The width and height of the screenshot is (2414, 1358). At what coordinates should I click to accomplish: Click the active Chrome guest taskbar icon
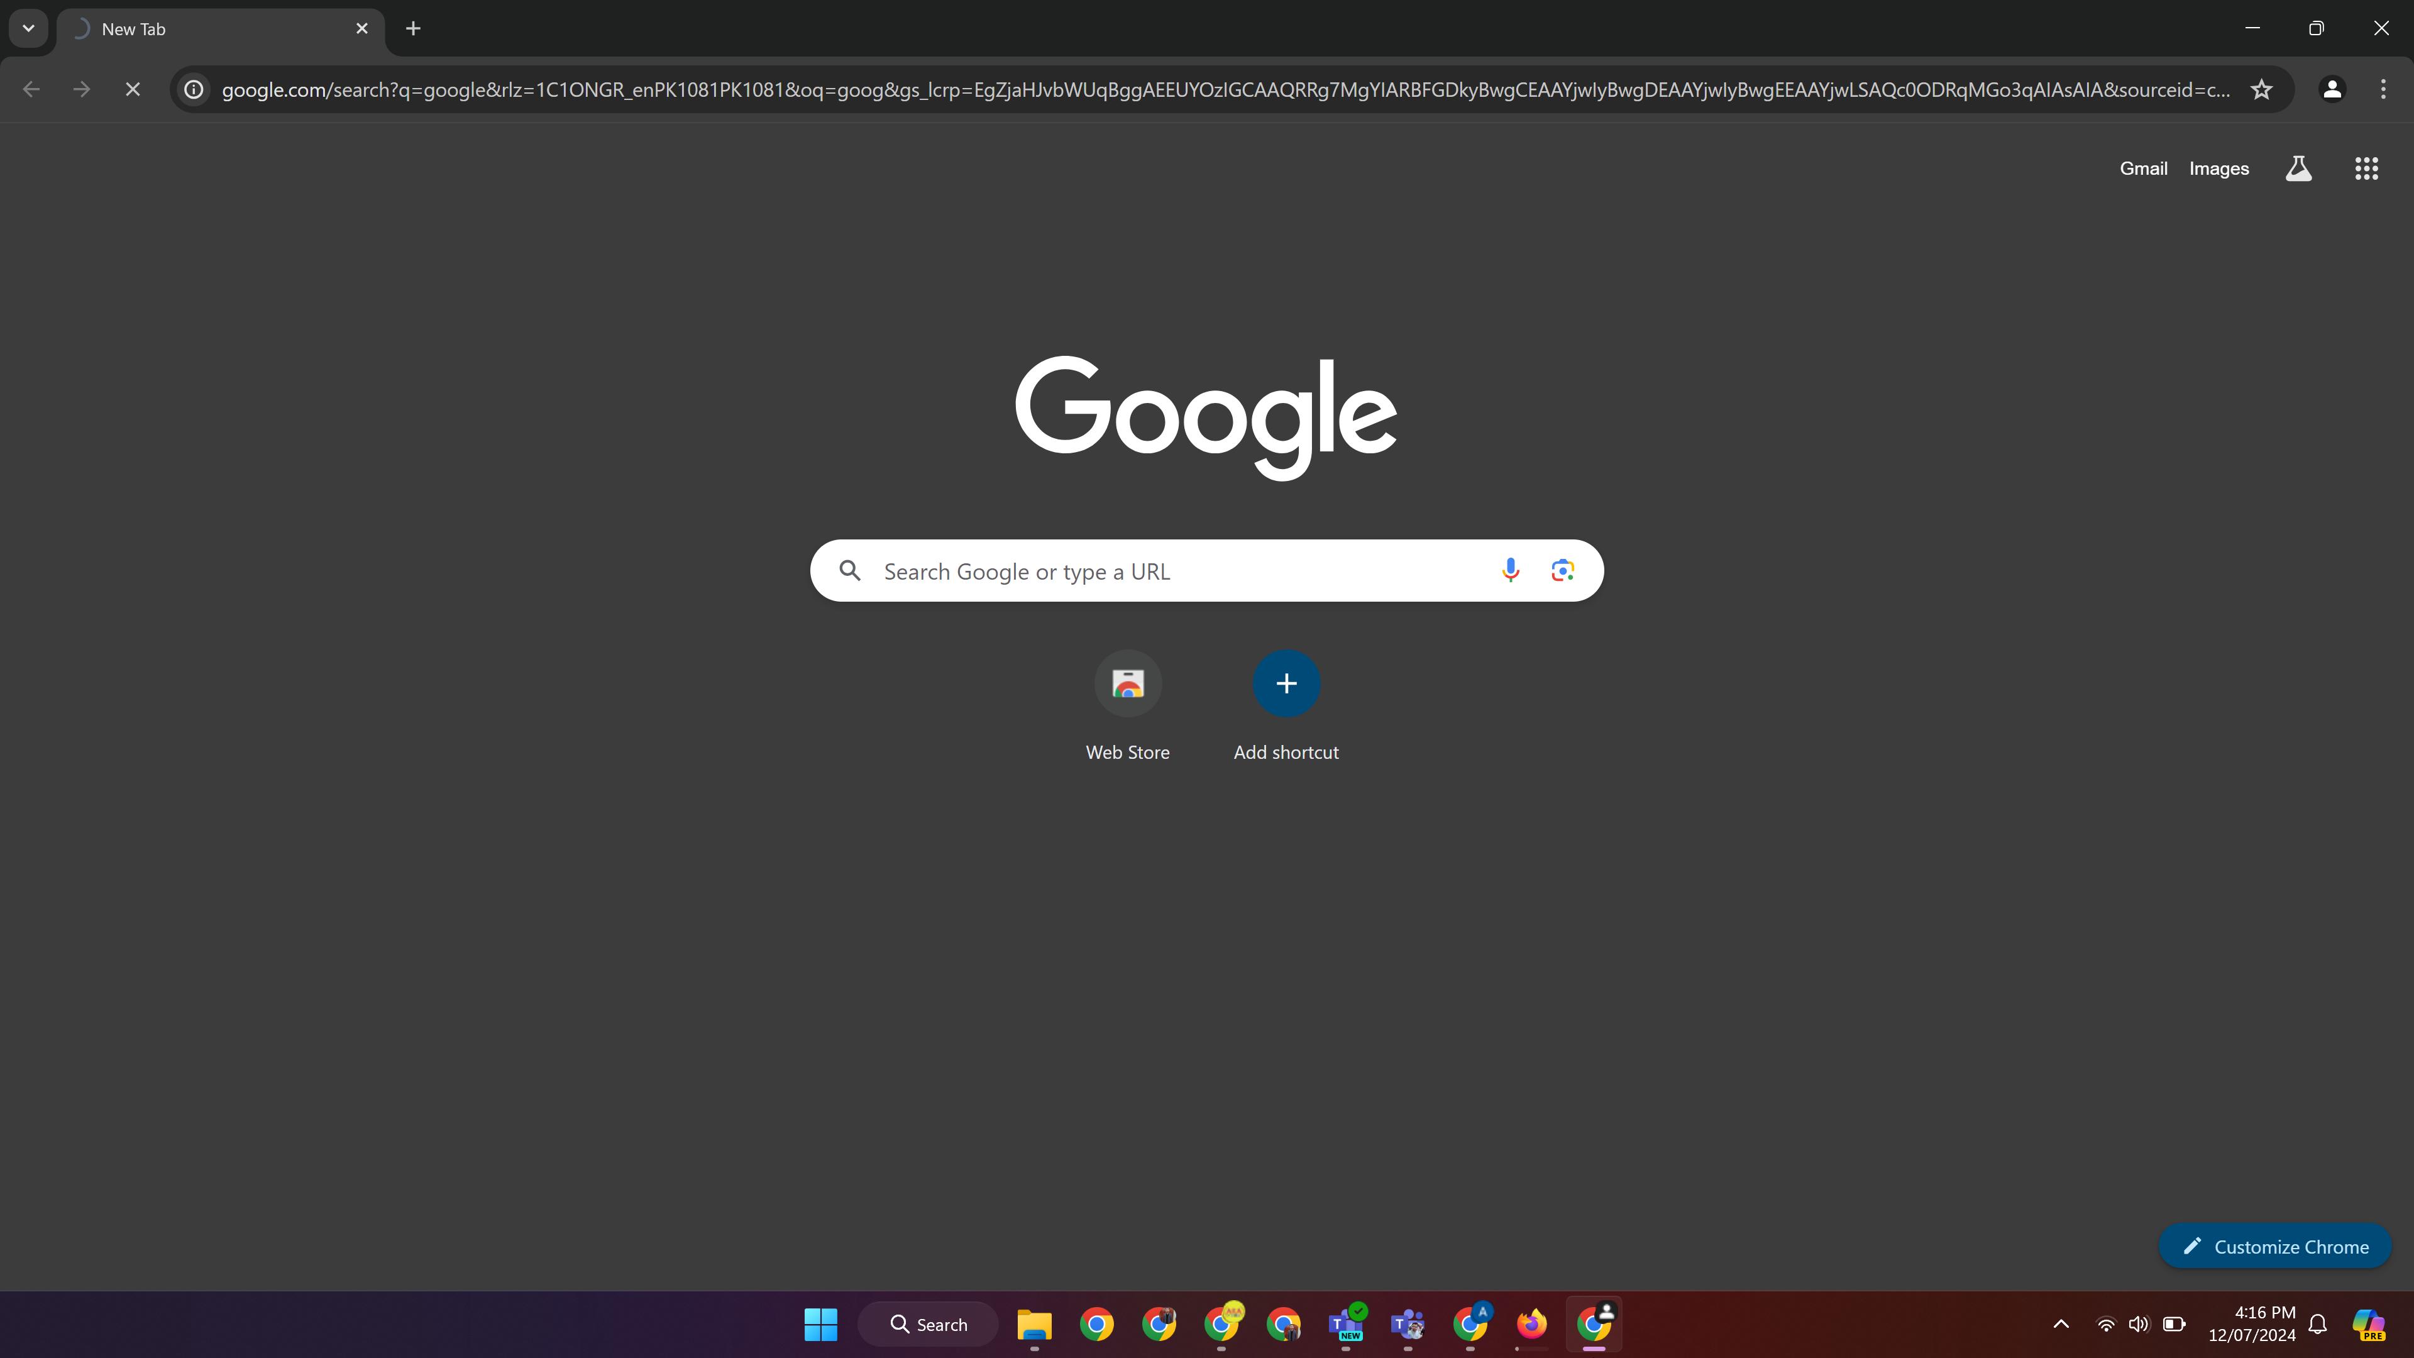tap(1594, 1324)
